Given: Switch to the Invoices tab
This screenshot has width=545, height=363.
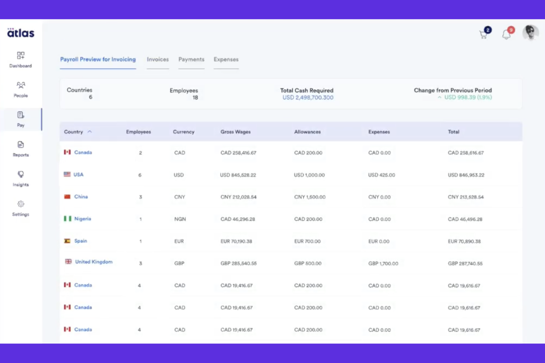Looking at the screenshot, I should [158, 59].
